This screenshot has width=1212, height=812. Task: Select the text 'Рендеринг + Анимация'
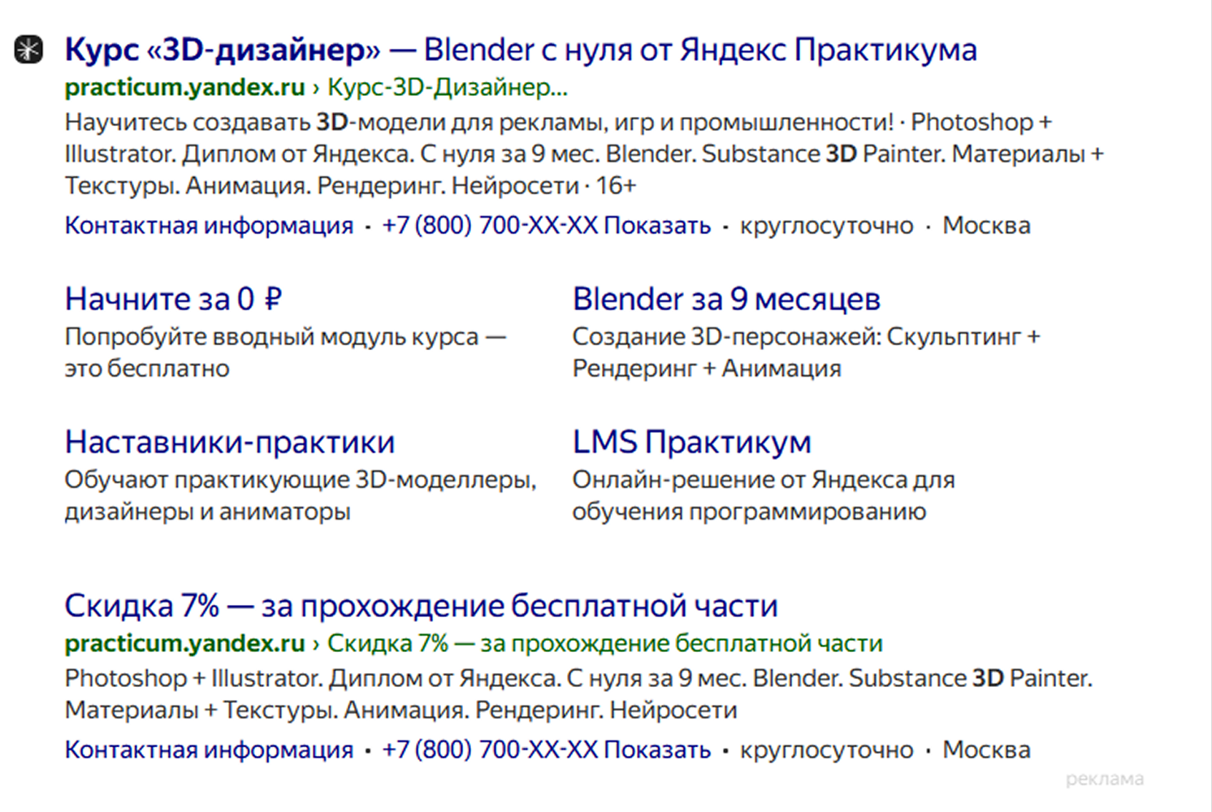pyautogui.click(x=707, y=368)
